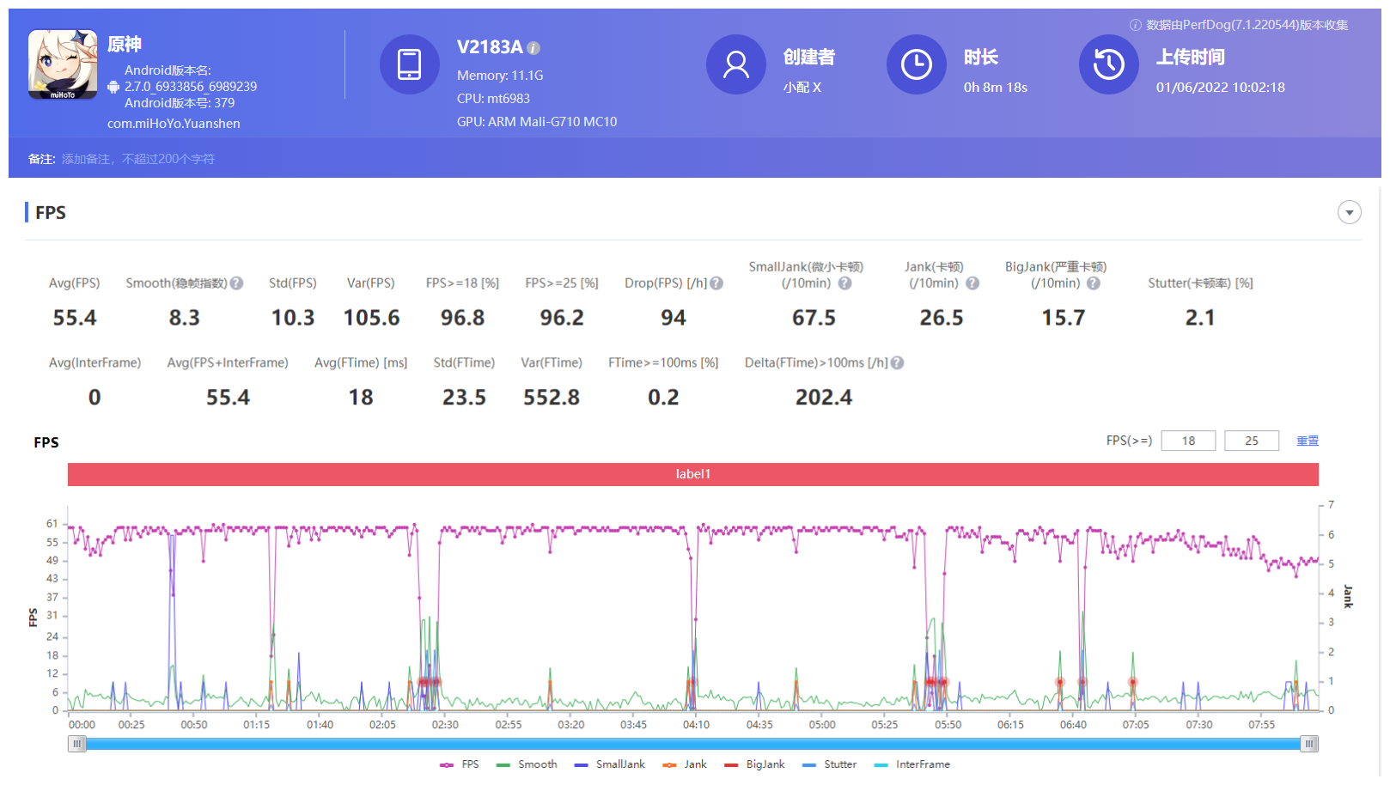Click the Android robot icon before version name
1390x785 pixels.
pos(113,86)
